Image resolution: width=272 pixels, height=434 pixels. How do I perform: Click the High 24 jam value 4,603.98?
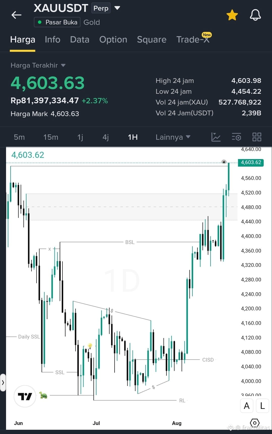click(x=246, y=81)
